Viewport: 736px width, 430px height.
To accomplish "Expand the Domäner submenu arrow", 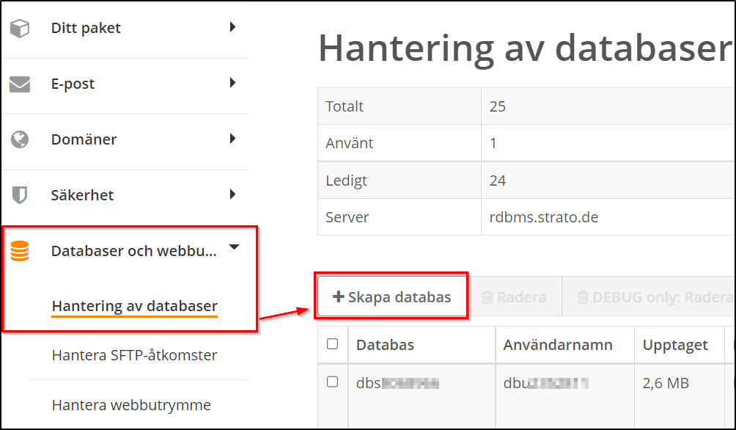I will click(x=232, y=138).
